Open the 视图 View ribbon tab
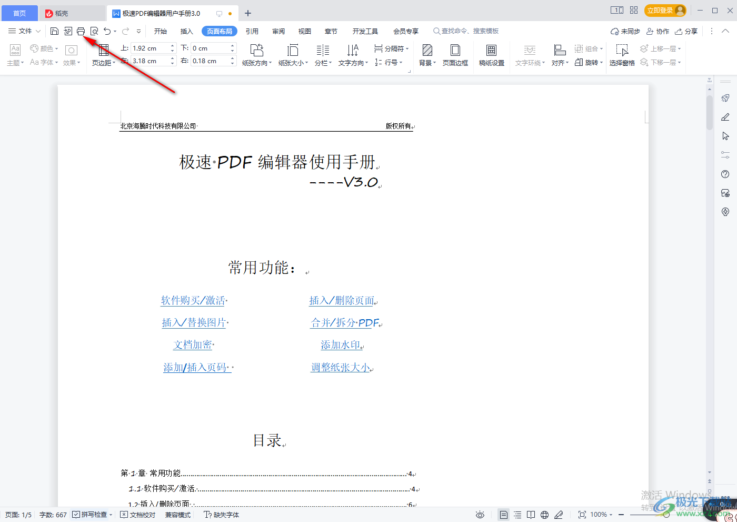The width and height of the screenshot is (737, 522). point(305,31)
